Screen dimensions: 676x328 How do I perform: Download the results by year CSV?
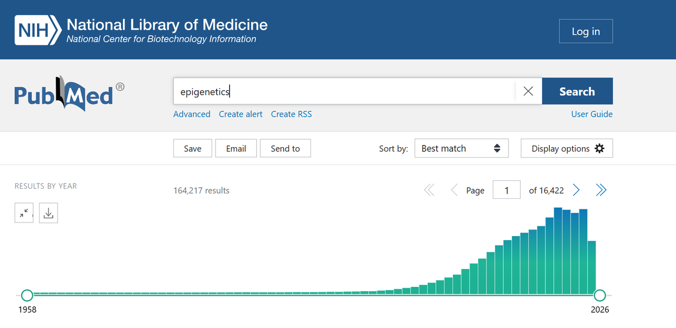[49, 213]
